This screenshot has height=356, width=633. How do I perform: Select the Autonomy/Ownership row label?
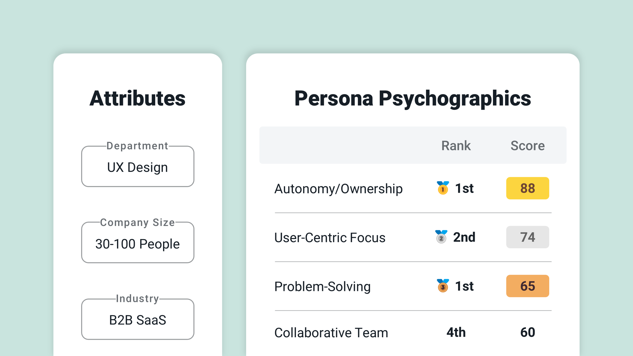coord(339,189)
